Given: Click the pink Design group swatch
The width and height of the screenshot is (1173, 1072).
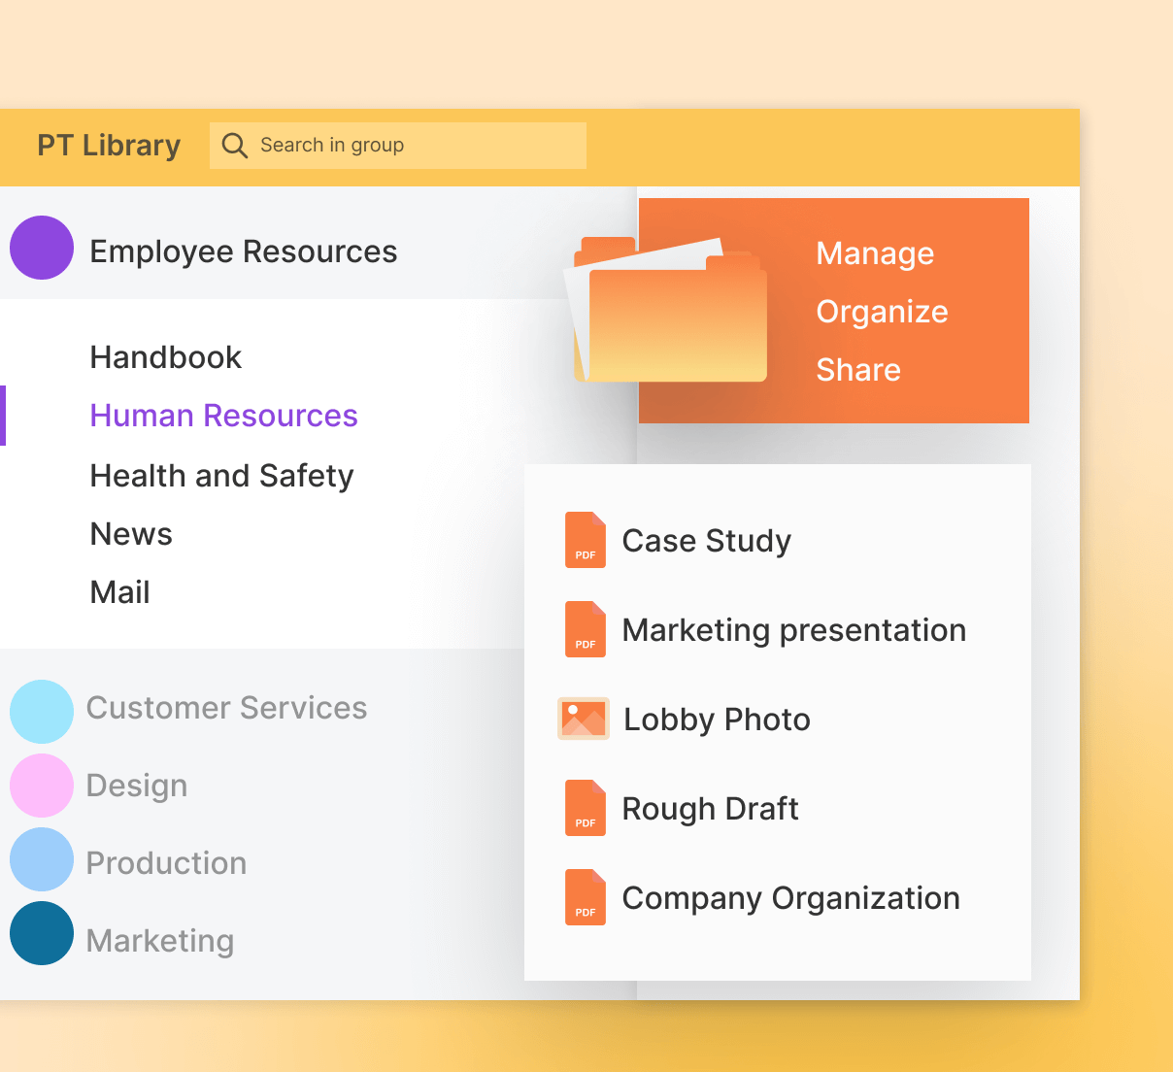Looking at the screenshot, I should (x=42, y=785).
